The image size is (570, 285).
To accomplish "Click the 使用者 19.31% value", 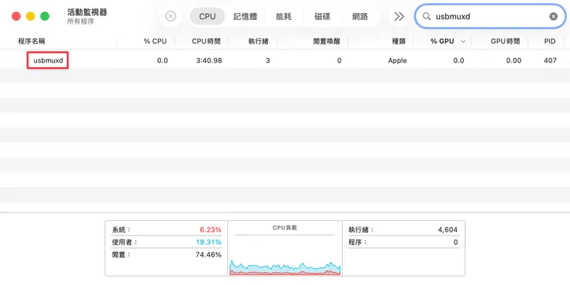I will [208, 242].
